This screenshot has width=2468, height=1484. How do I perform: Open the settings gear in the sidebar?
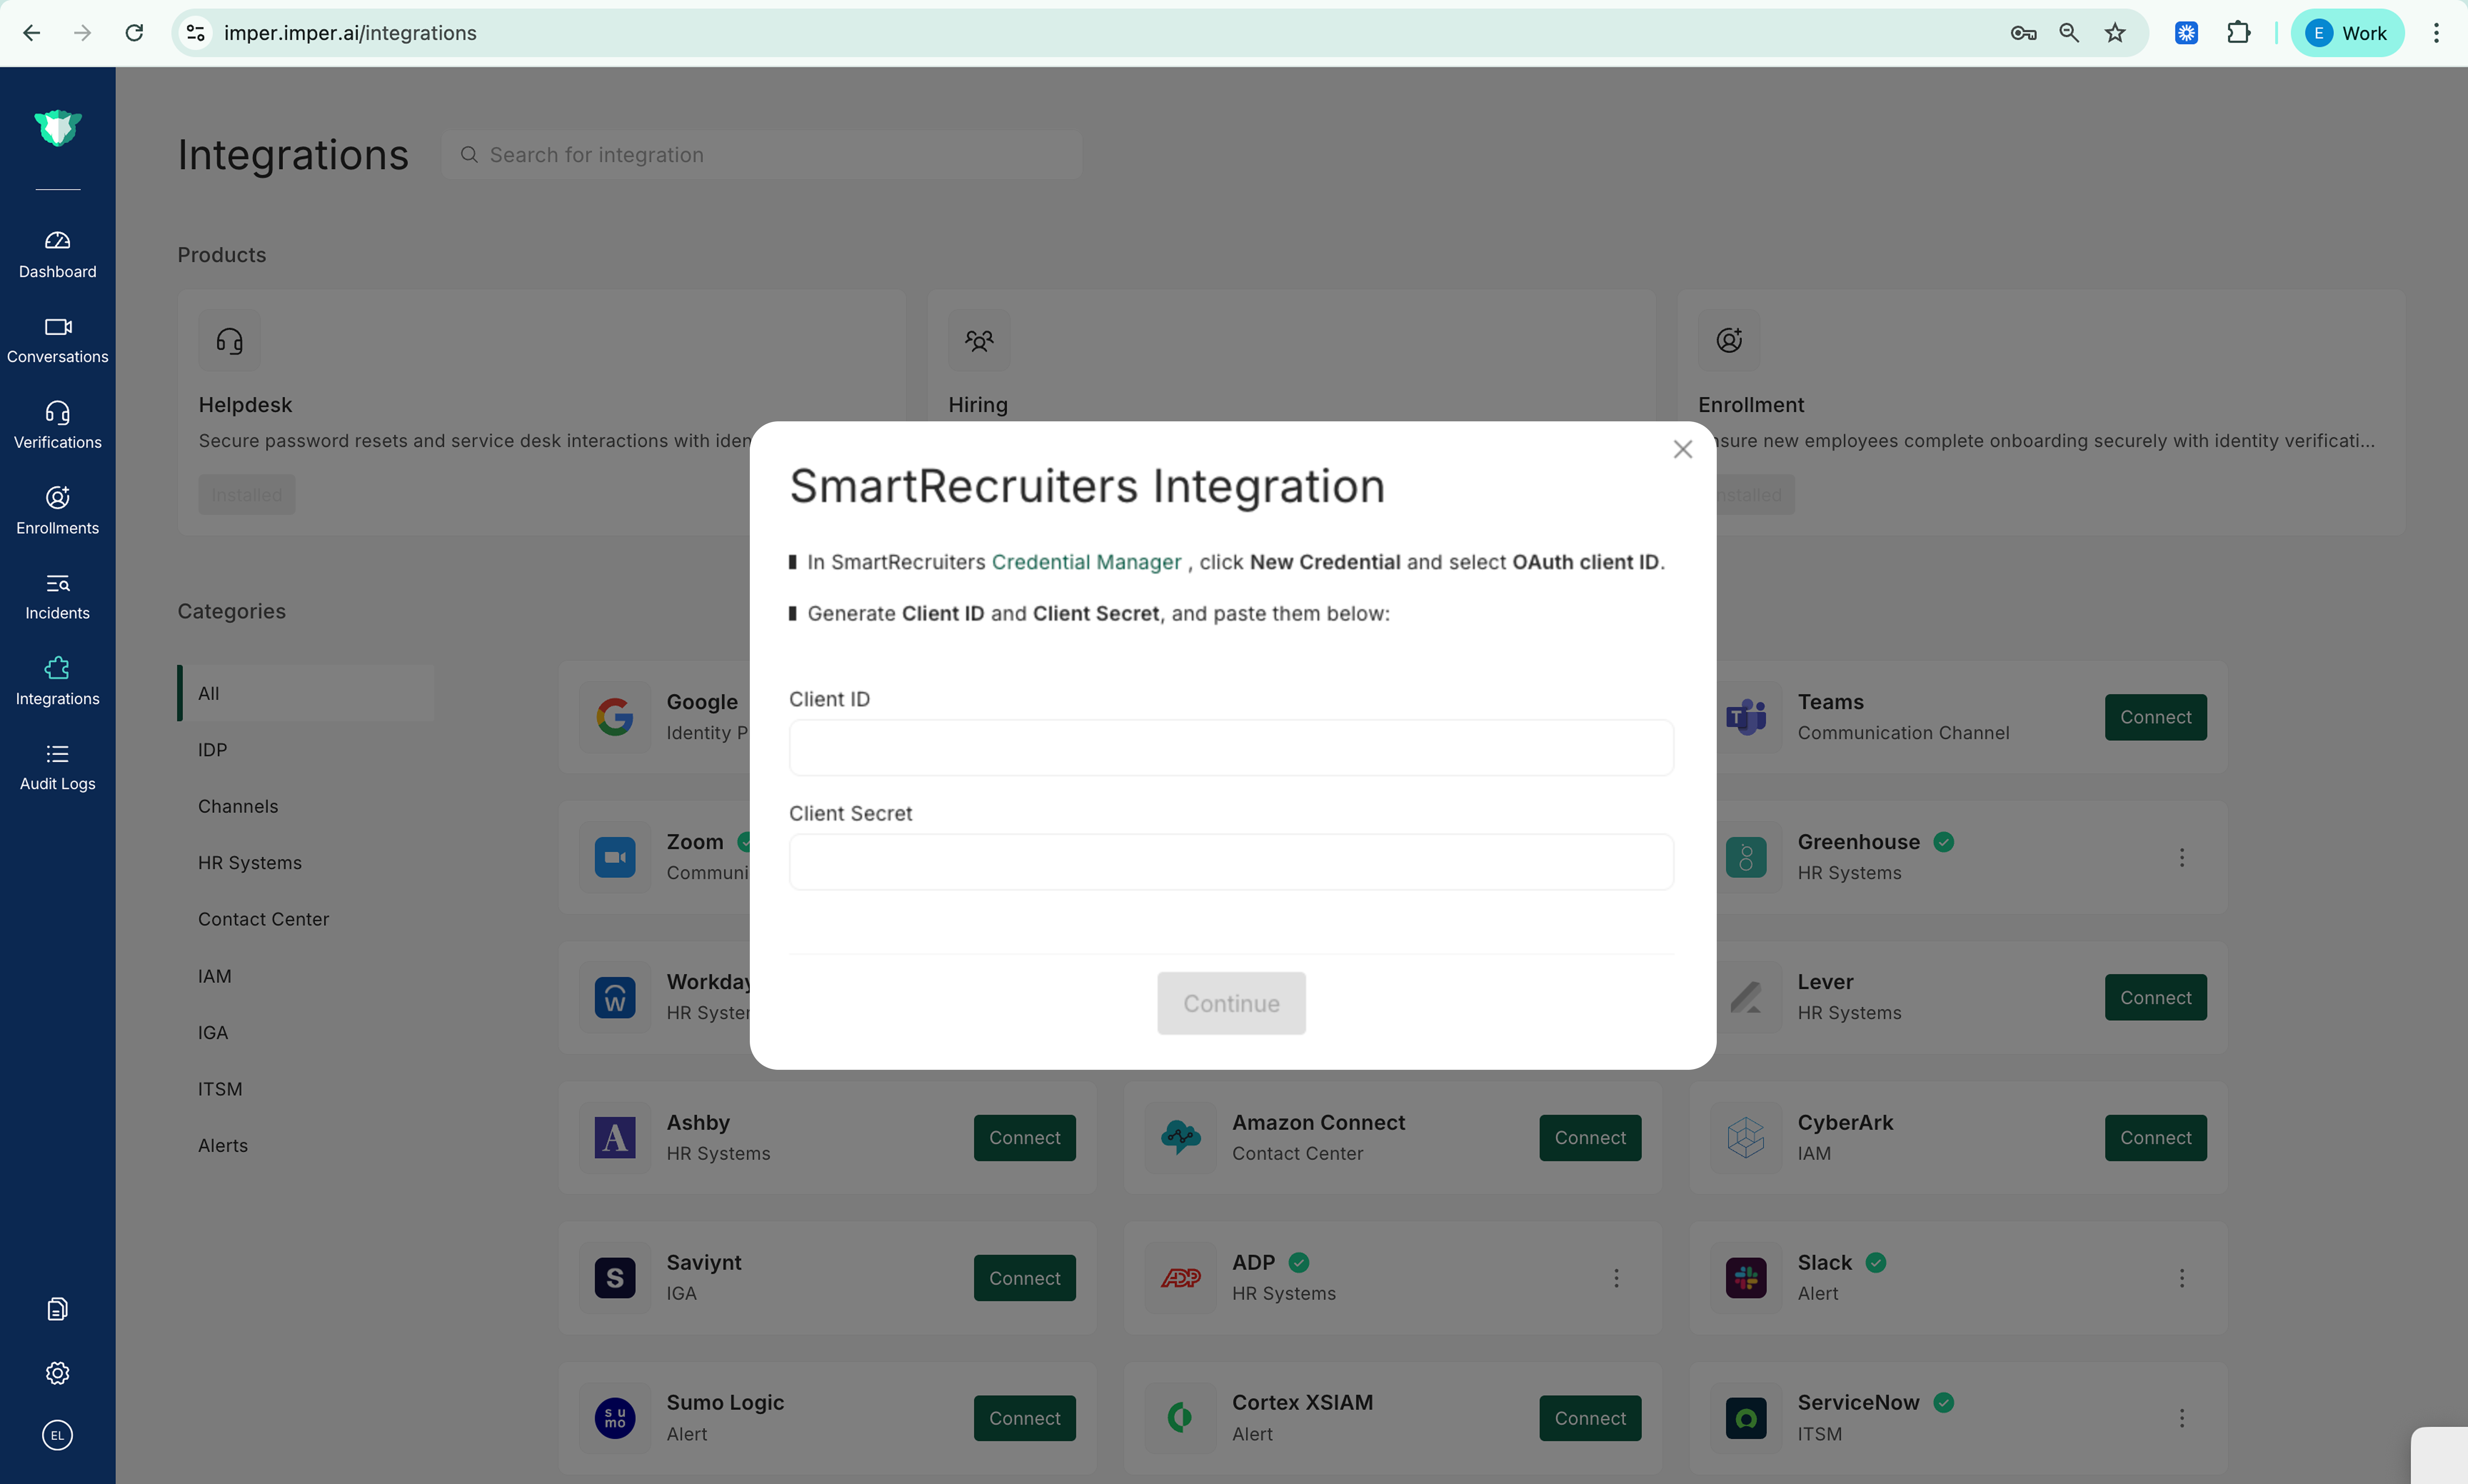coord(57,1373)
